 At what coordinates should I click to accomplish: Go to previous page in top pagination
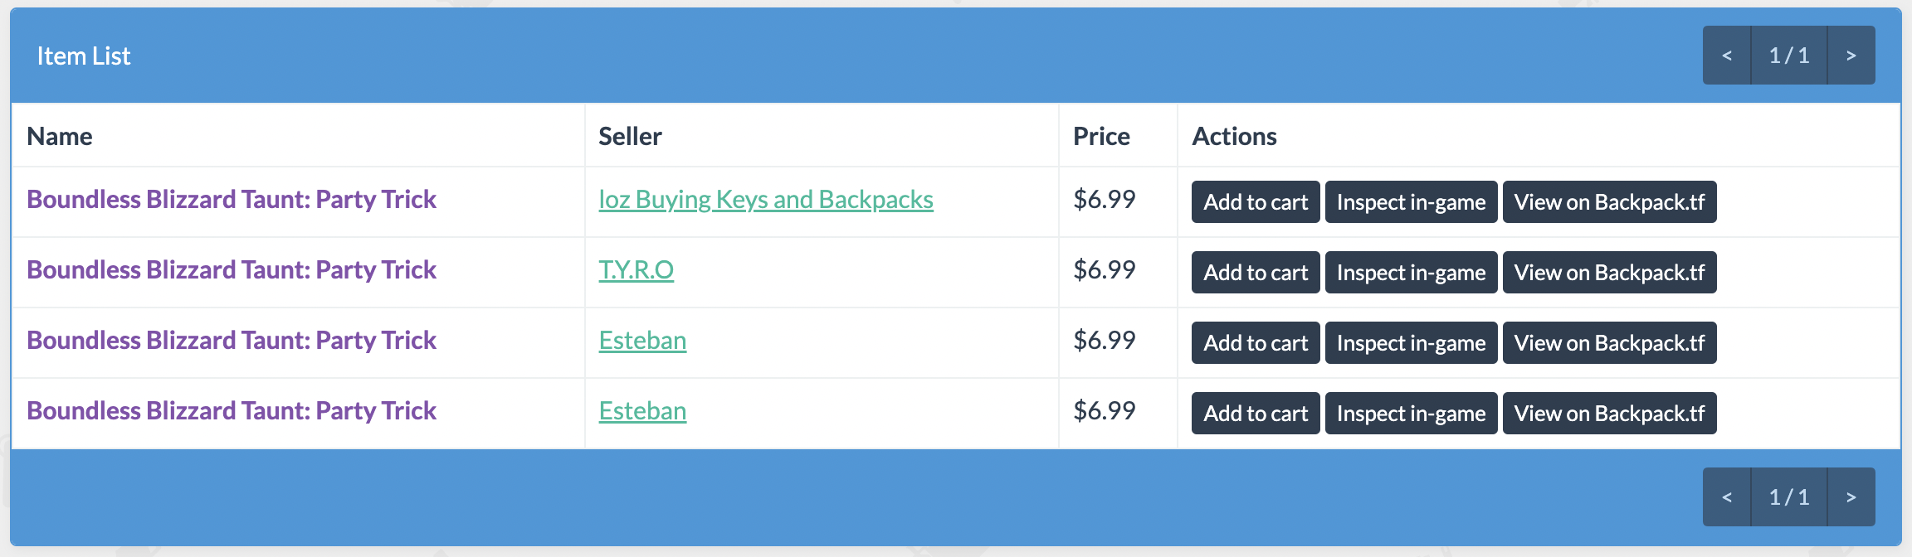(x=1727, y=56)
